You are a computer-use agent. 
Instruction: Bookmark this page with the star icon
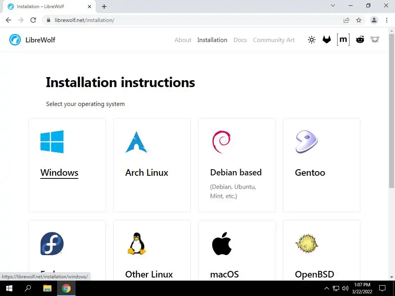point(359,20)
